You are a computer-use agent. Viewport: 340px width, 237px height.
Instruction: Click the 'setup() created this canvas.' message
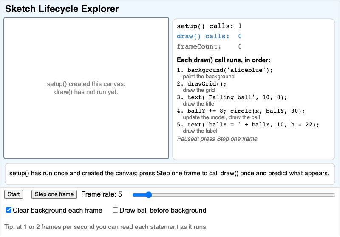(x=86, y=84)
